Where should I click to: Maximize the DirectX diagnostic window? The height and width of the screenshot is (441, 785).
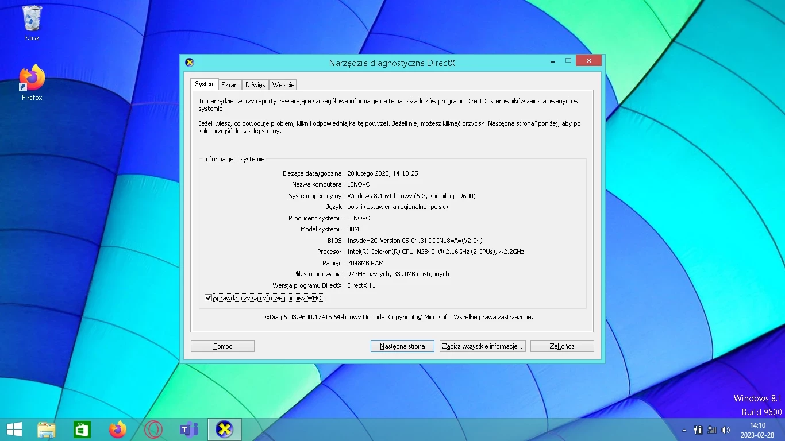tap(568, 60)
